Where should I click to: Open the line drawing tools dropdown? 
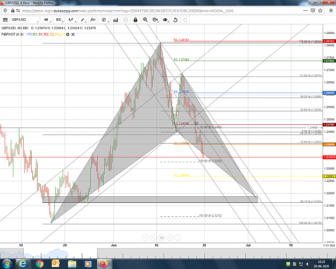pyautogui.click(x=83, y=20)
